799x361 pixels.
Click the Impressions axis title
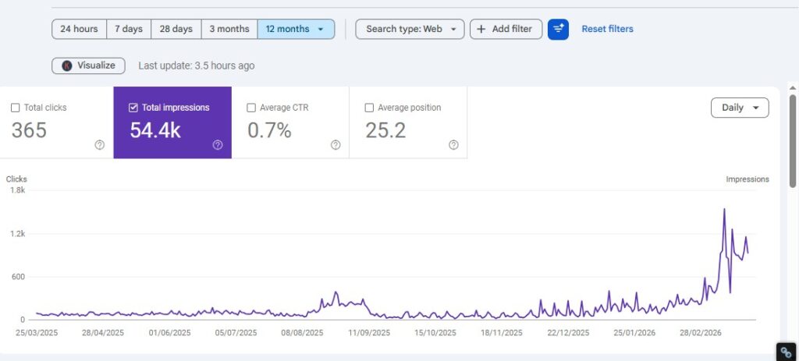pos(748,179)
